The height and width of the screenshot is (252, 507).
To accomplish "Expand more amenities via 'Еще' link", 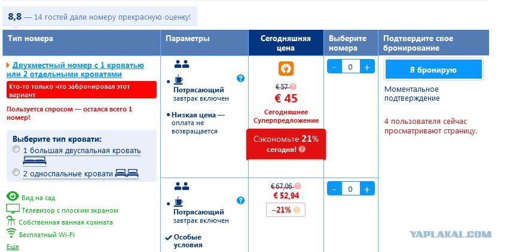I will click(13, 247).
